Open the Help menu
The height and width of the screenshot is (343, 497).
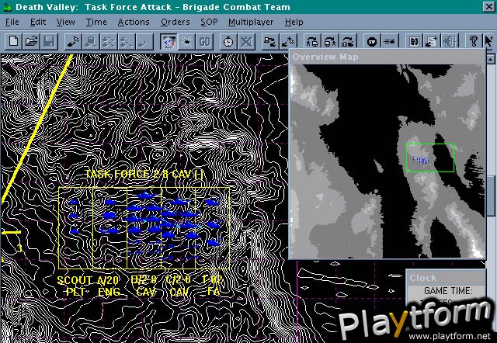tap(294, 22)
